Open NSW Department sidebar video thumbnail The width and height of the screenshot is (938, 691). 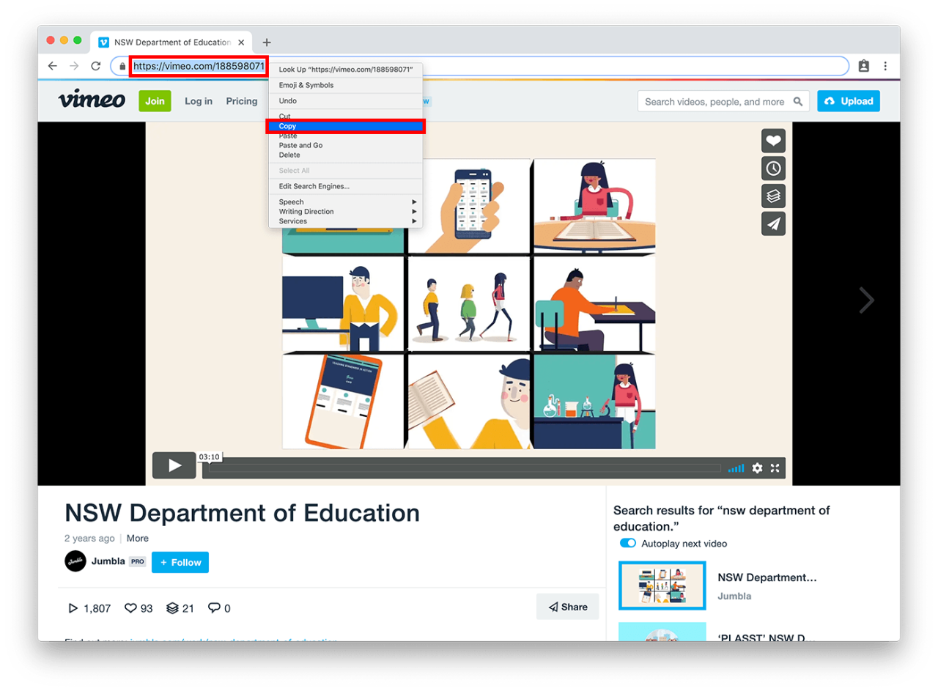coord(662,585)
